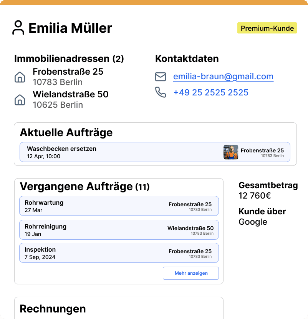Click the envelope email icon
Image resolution: width=308 pixels, height=319 pixels.
tap(161, 77)
